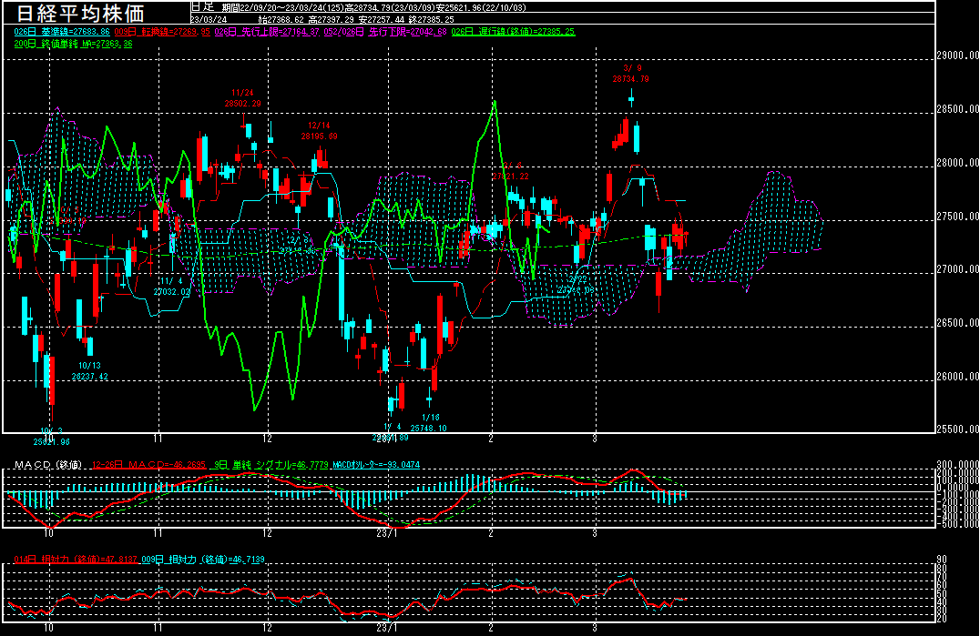Viewport: 980px width, 636px height.
Task: Click the MACDオシレーター=-93.0474 legend label
Action: (x=376, y=465)
